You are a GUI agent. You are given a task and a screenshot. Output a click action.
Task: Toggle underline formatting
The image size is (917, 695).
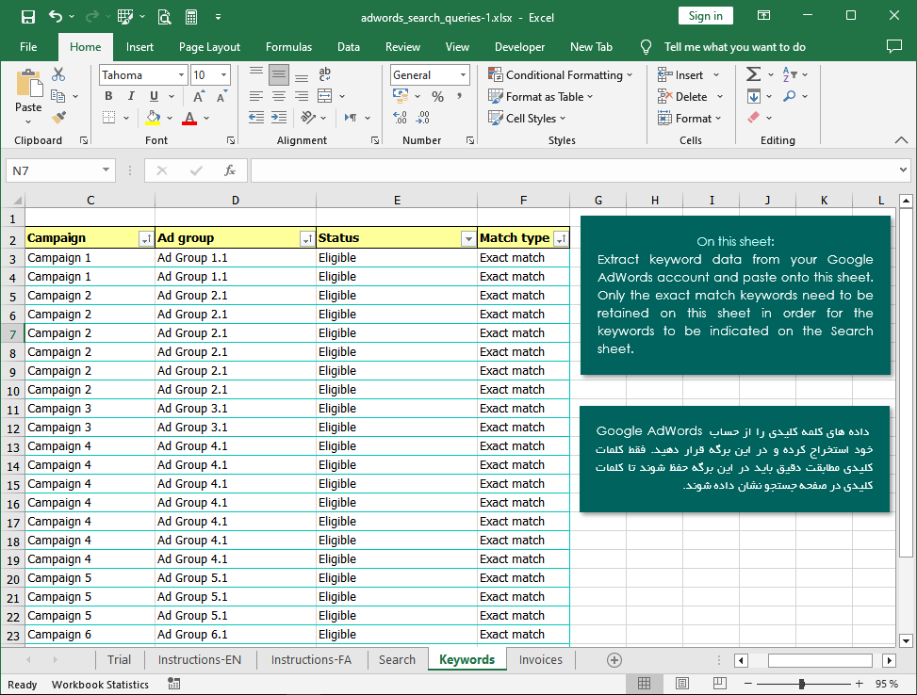click(154, 96)
